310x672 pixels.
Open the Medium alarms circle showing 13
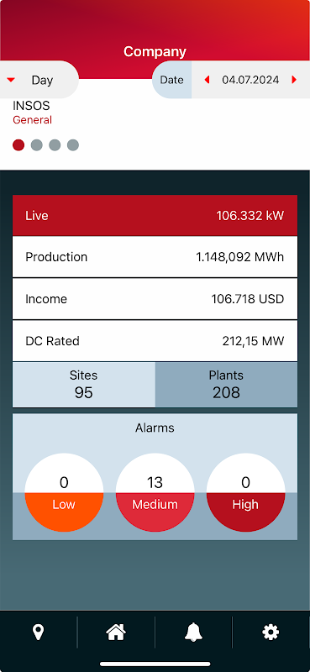click(155, 492)
